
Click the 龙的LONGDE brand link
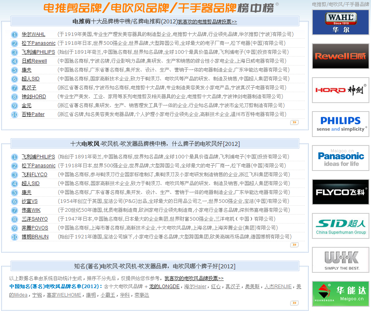coord(164,287)
